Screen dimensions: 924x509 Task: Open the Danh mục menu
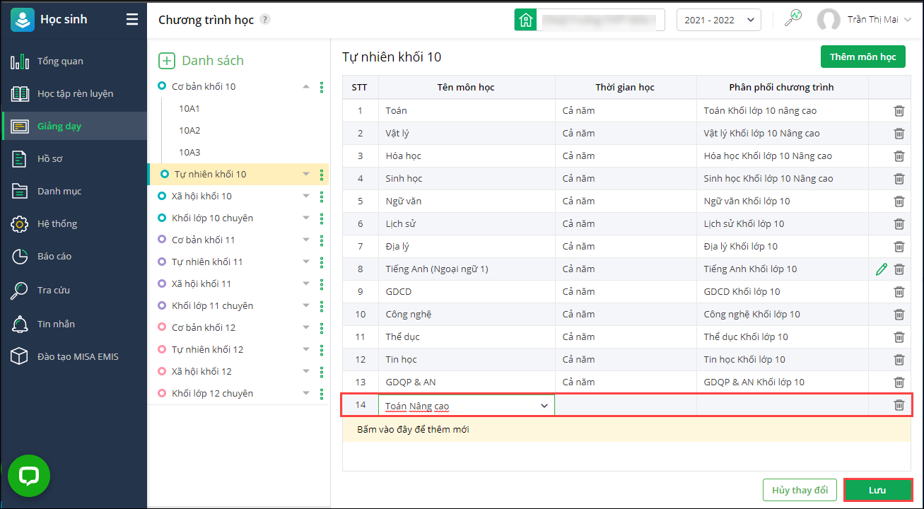pyautogui.click(x=74, y=192)
